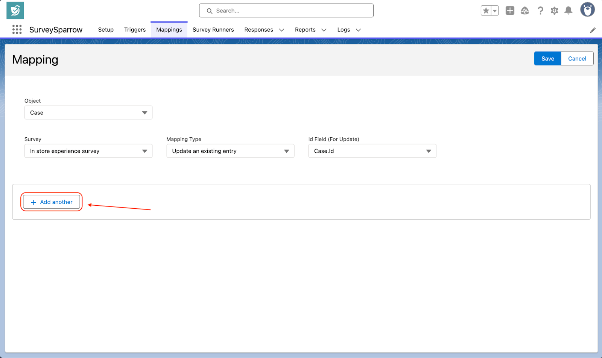
Task: Open the global actions plus icon
Action: tap(510, 11)
